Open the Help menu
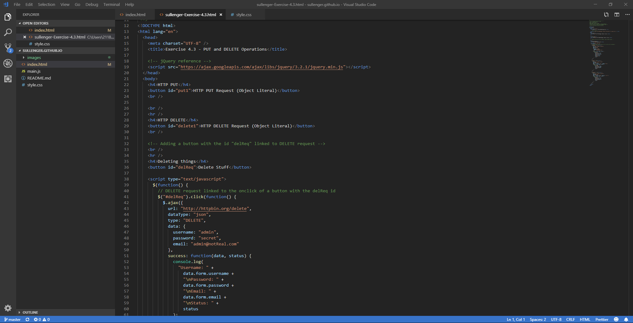The width and height of the screenshot is (633, 323). click(x=129, y=4)
